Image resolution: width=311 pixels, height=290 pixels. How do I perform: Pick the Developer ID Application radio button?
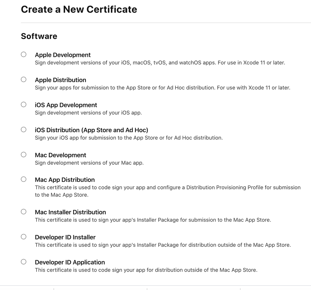click(24, 262)
